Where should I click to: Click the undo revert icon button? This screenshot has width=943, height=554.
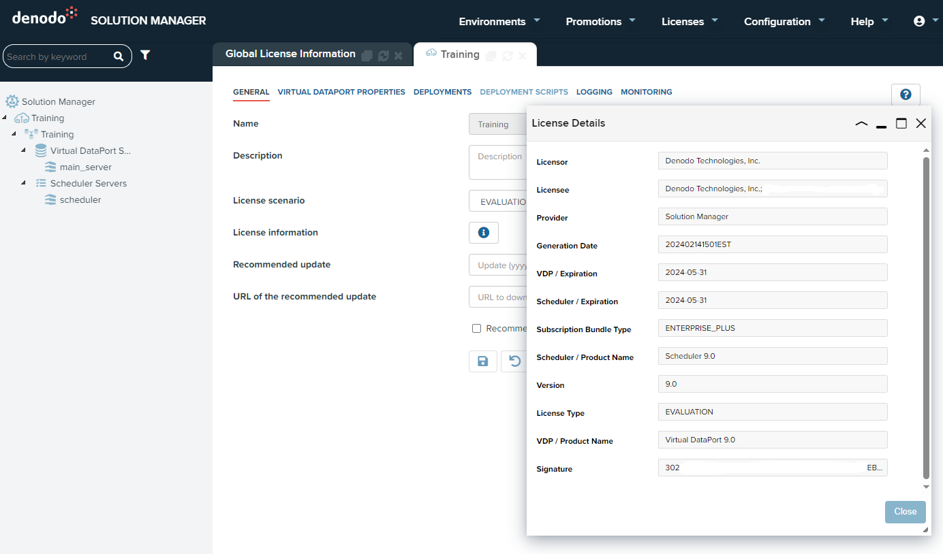pos(514,361)
